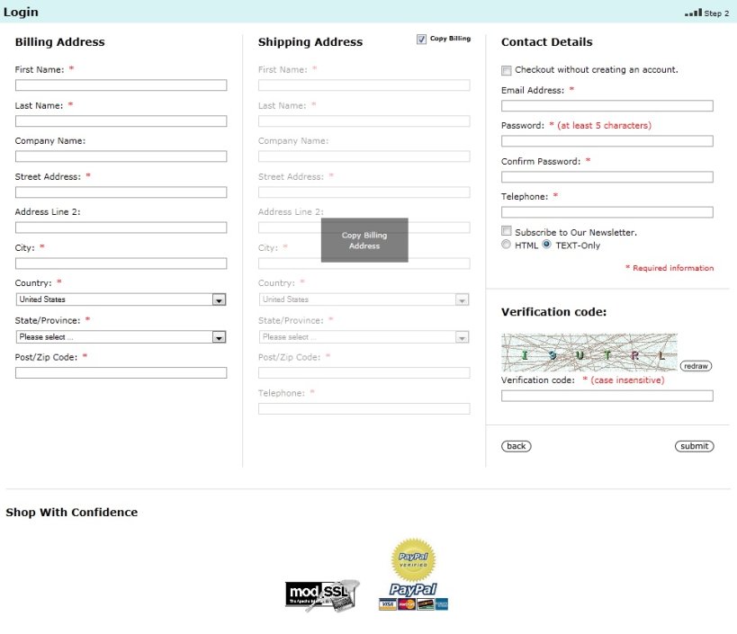This screenshot has width=737, height=634.
Task: Enable checkout without creating an account
Action: pyautogui.click(x=506, y=69)
